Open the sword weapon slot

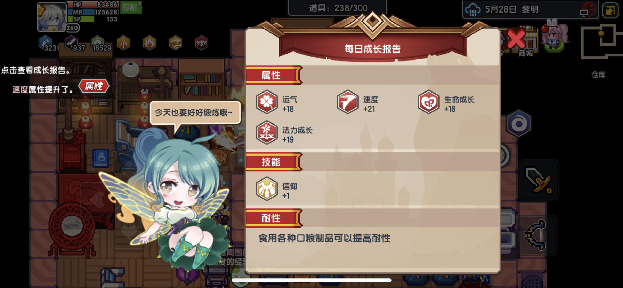[539, 180]
